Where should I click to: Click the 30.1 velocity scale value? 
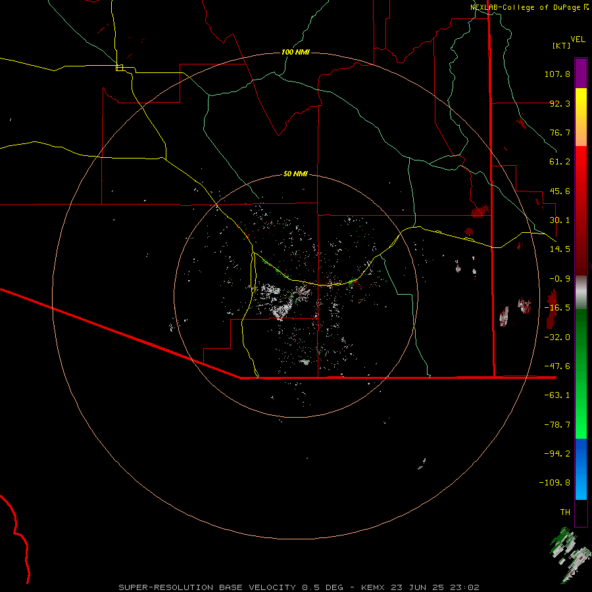pyautogui.click(x=560, y=220)
